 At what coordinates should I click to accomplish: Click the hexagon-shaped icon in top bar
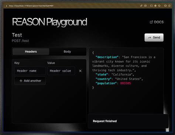165,6
